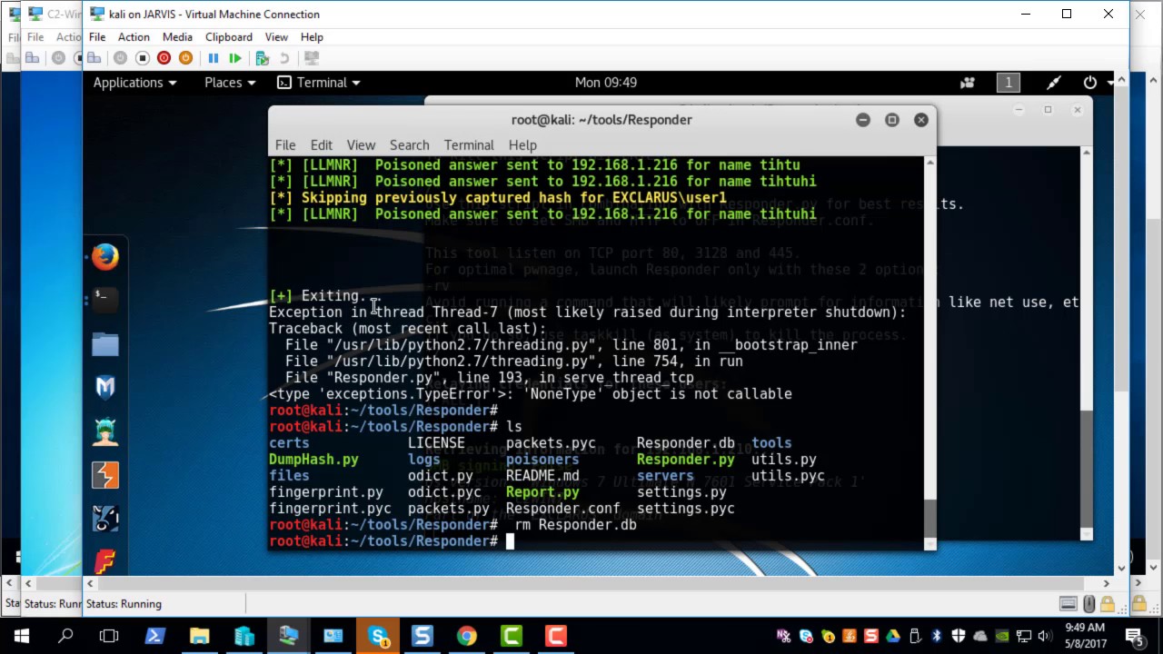The height and width of the screenshot is (654, 1163).
Task: Open Task View on the taskbar
Action: coord(109,636)
